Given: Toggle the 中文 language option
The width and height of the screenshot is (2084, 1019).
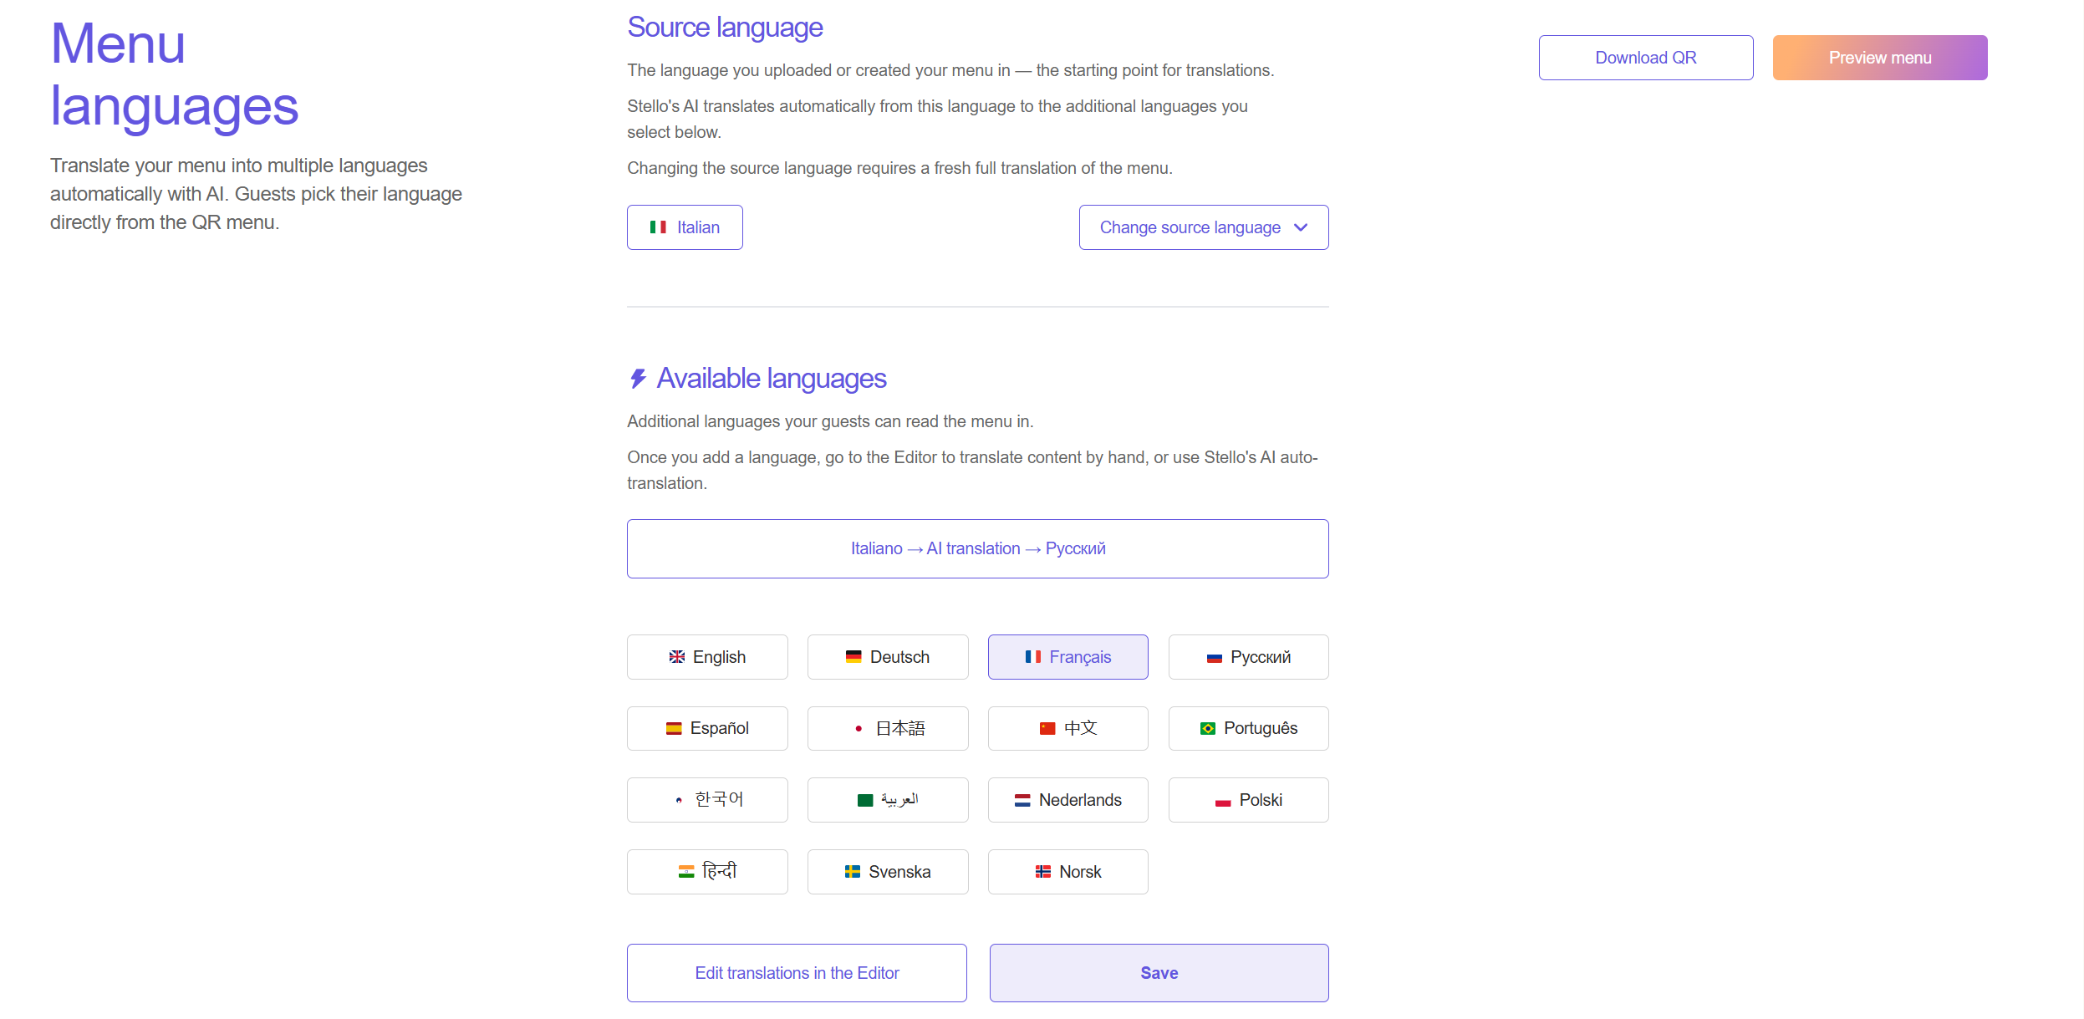Looking at the screenshot, I should click(x=1067, y=728).
